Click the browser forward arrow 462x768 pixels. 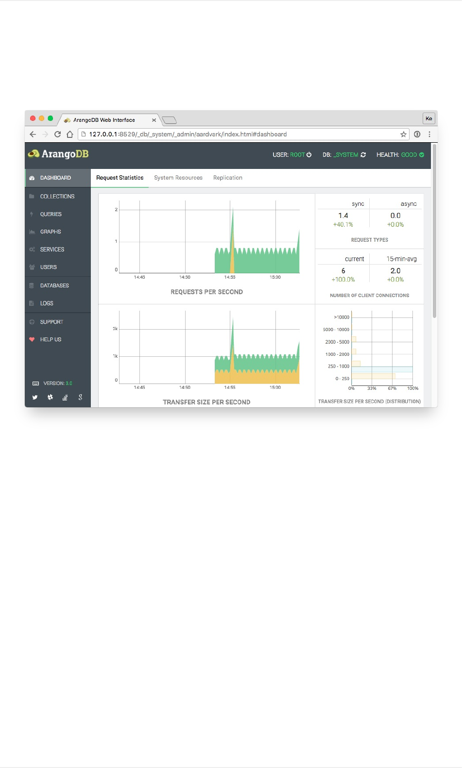click(x=45, y=134)
